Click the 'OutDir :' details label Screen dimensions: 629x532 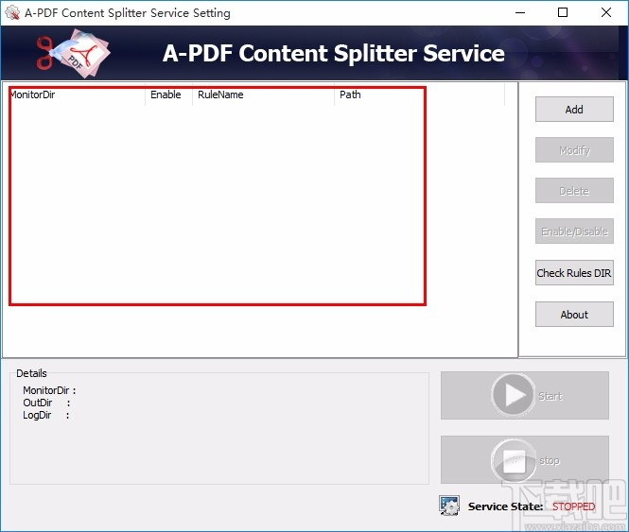(x=46, y=403)
